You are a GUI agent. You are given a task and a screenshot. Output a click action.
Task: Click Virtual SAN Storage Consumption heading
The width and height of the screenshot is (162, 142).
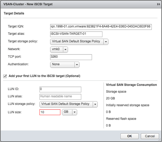(131, 85)
